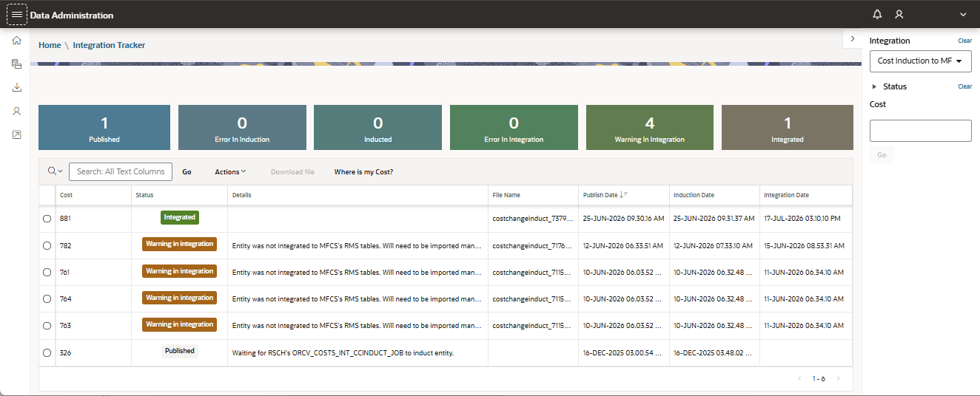Click Where is my Cost? button
Image resolution: width=980 pixels, height=396 pixels.
tap(363, 172)
